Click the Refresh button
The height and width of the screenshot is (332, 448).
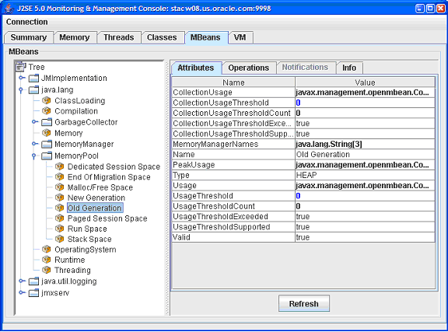coord(303,303)
